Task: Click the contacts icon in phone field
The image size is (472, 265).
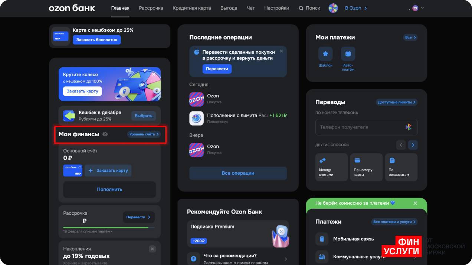Action: coord(408,127)
